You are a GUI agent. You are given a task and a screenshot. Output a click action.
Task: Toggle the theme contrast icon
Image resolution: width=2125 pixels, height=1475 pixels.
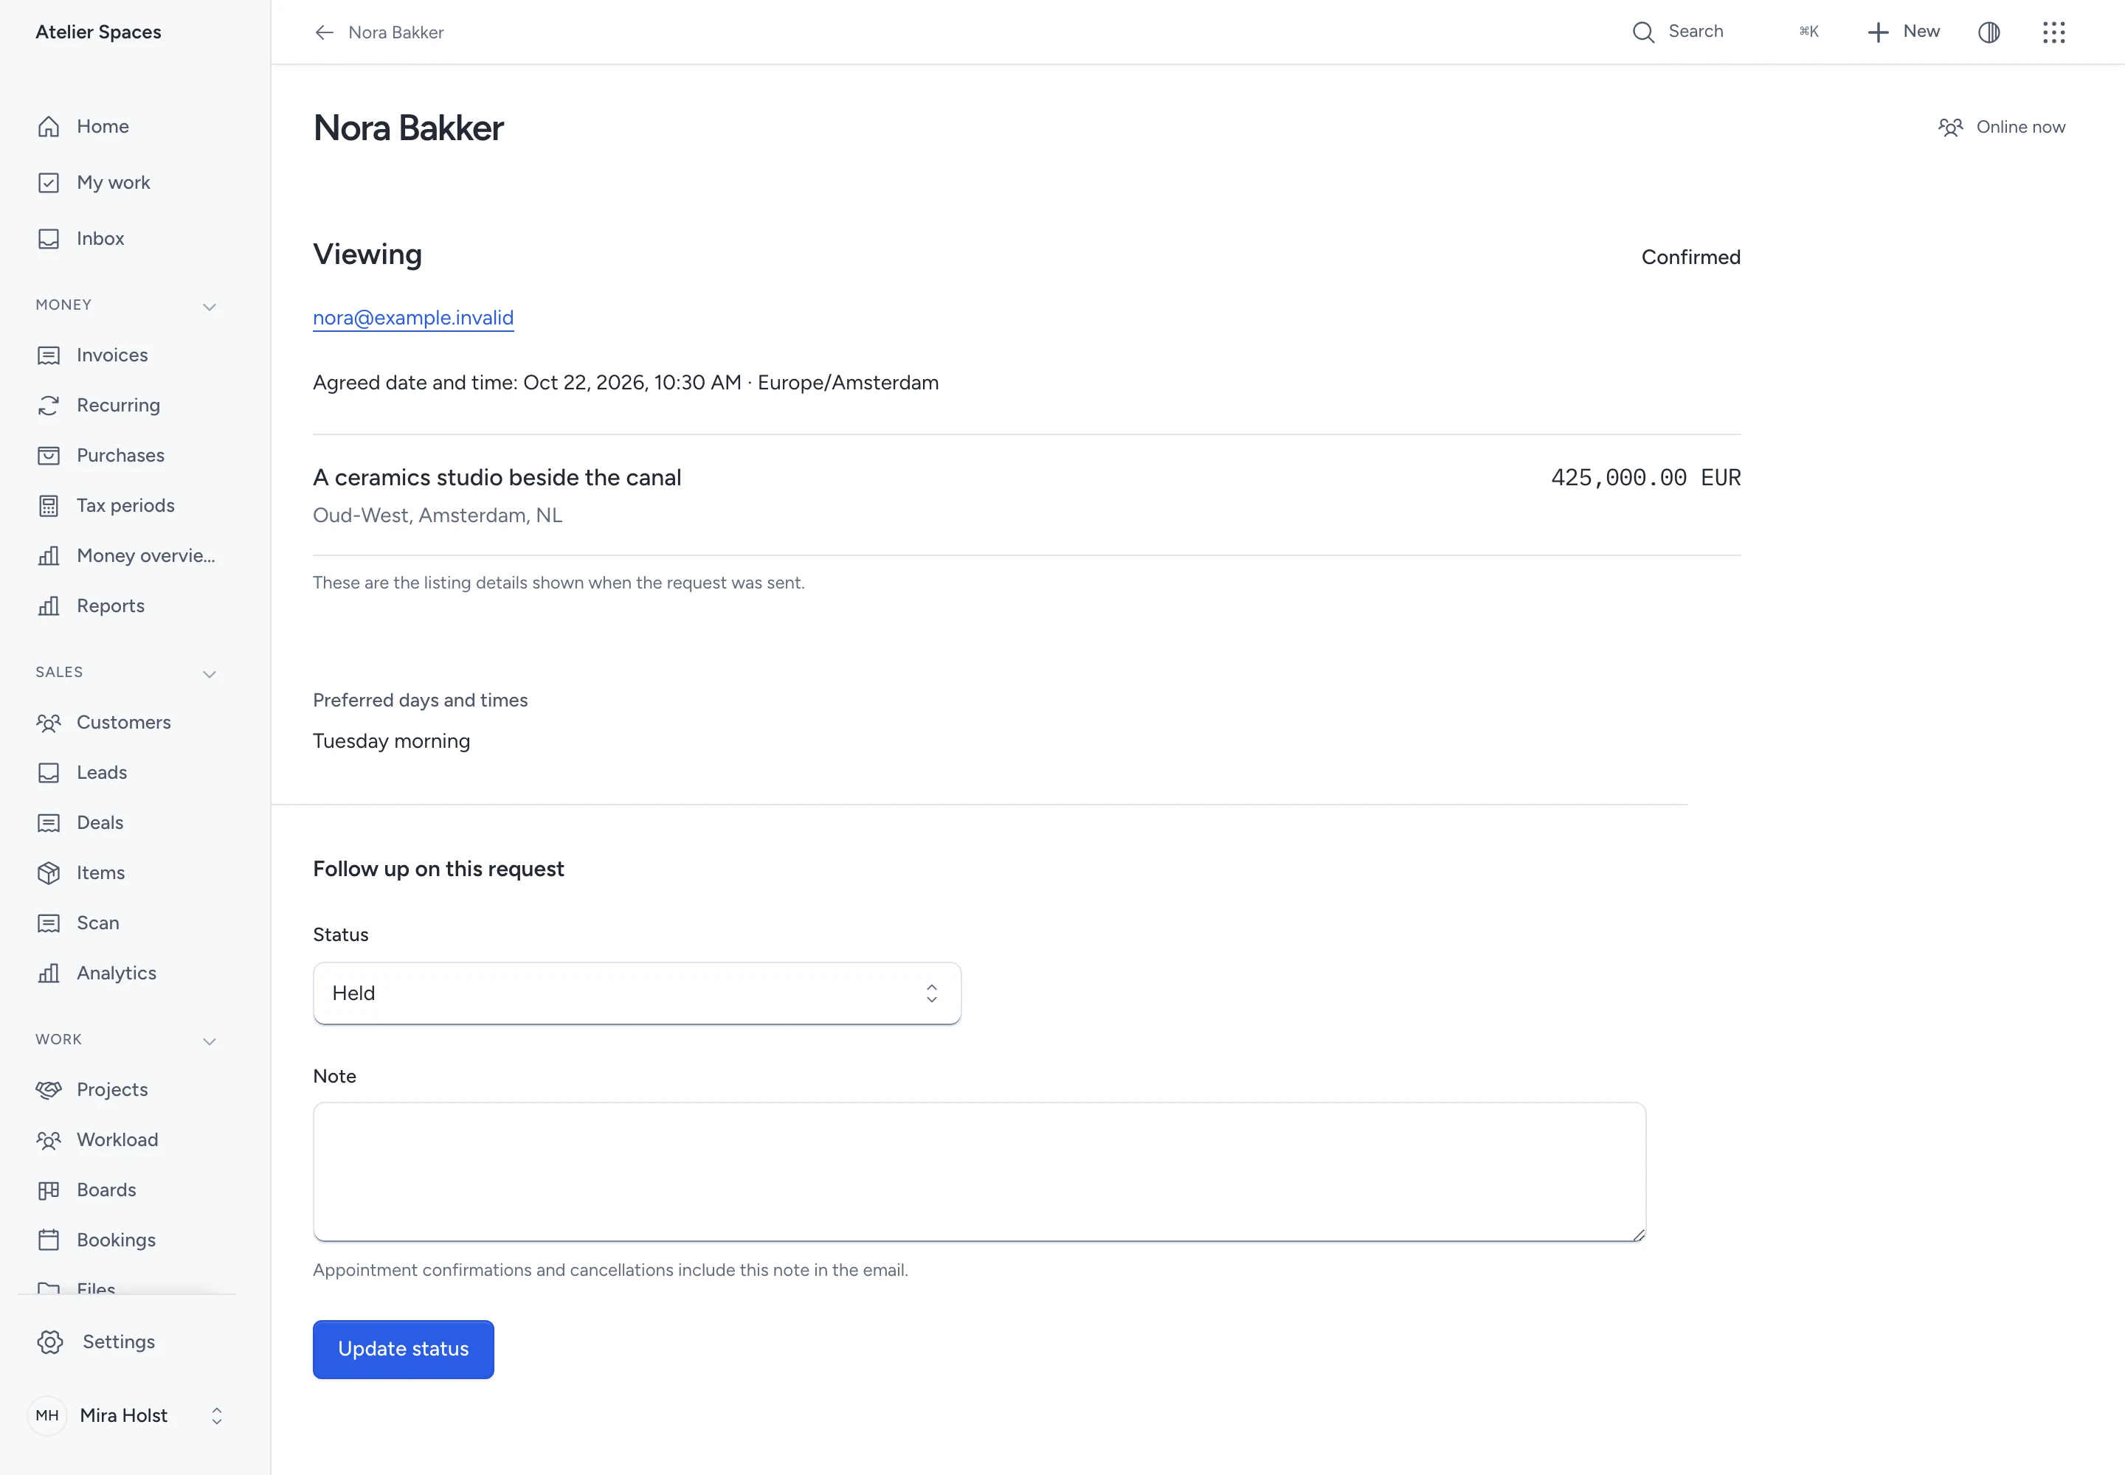(x=1989, y=32)
